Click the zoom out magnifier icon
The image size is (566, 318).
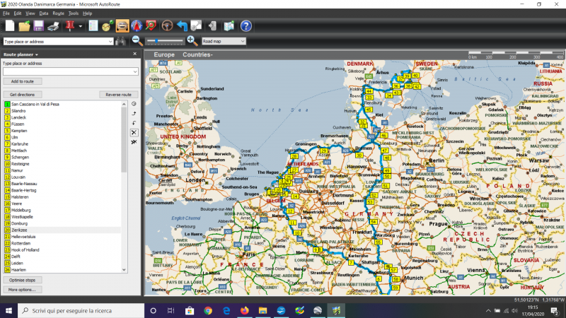[x=137, y=41]
